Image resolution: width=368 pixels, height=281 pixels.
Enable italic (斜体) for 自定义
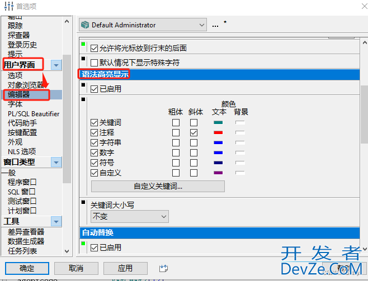pos(194,173)
